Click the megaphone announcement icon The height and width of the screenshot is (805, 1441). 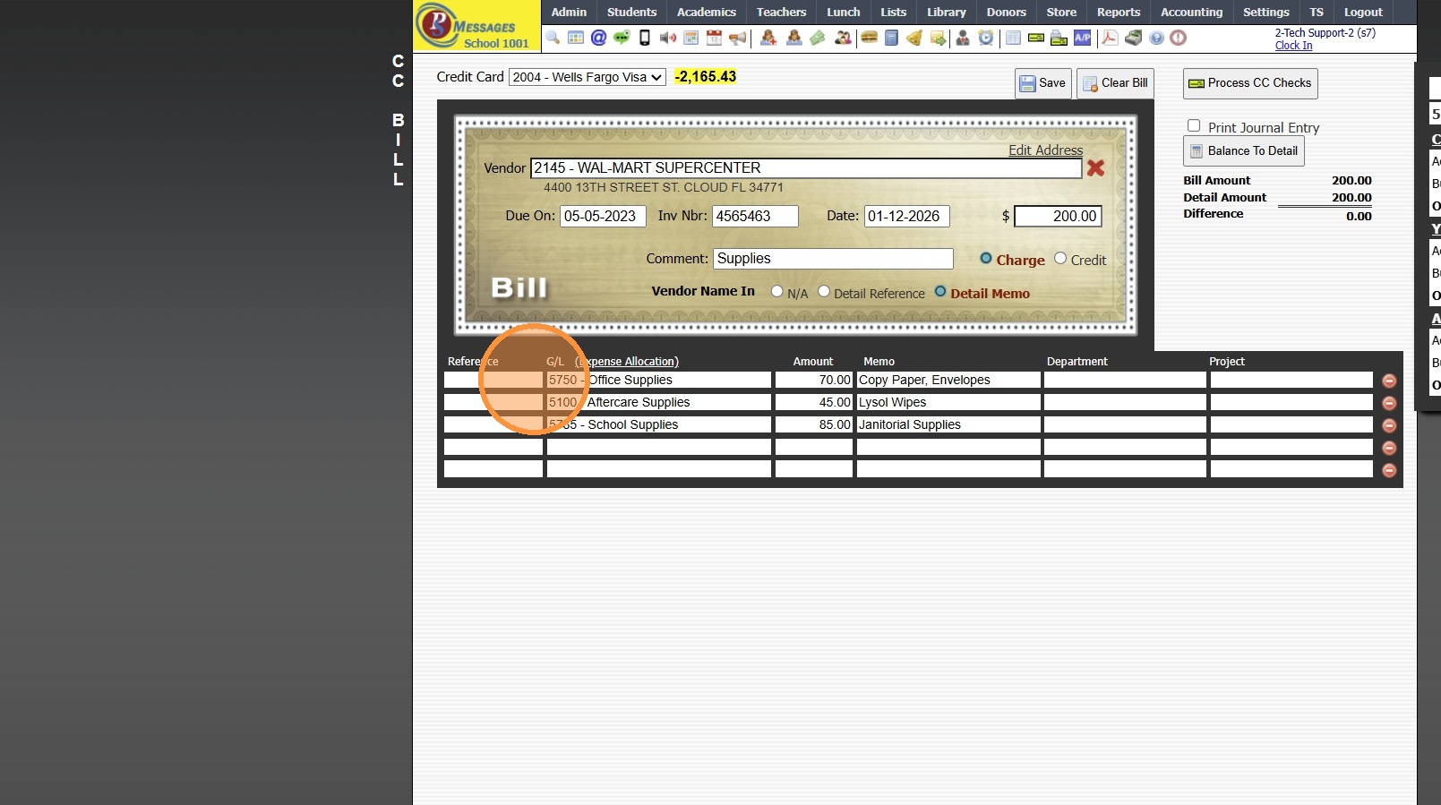click(737, 38)
